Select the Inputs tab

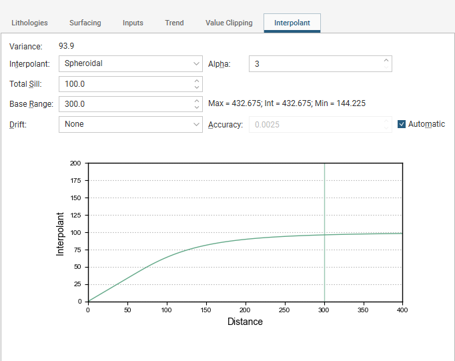133,23
